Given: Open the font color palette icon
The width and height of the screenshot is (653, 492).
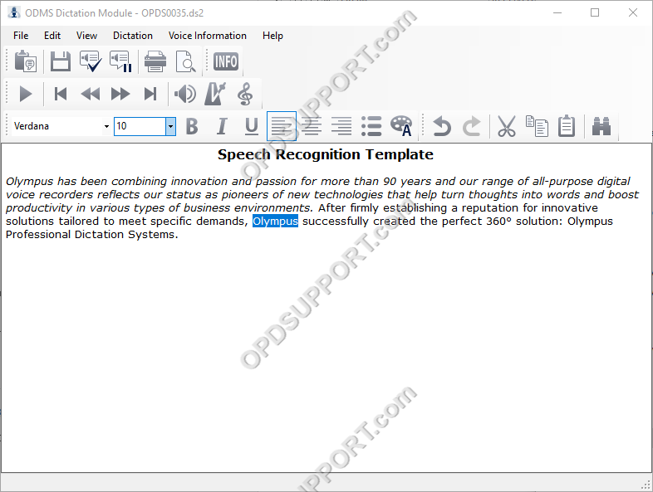Looking at the screenshot, I should pos(401,126).
